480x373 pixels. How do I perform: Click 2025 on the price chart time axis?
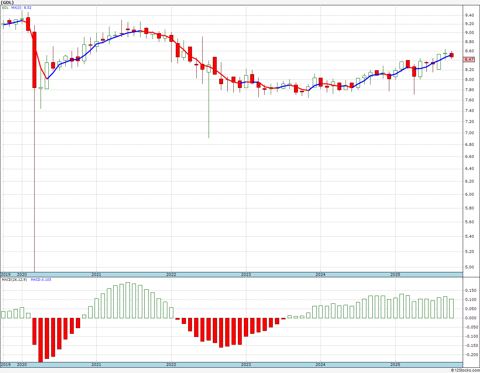click(x=395, y=274)
